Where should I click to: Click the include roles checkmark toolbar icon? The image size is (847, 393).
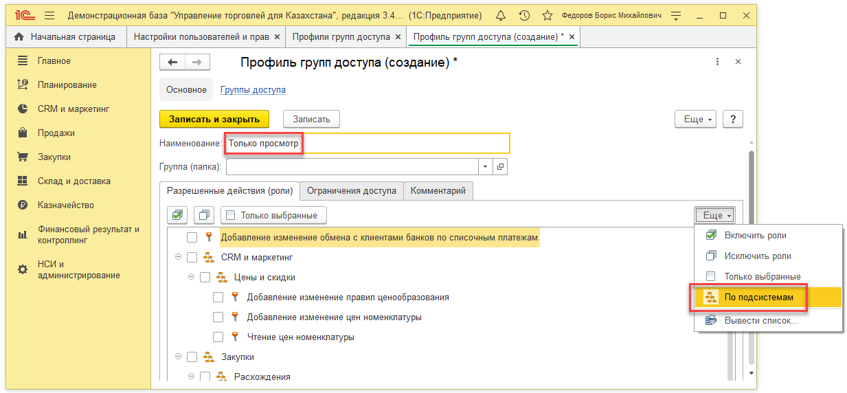[x=178, y=215]
